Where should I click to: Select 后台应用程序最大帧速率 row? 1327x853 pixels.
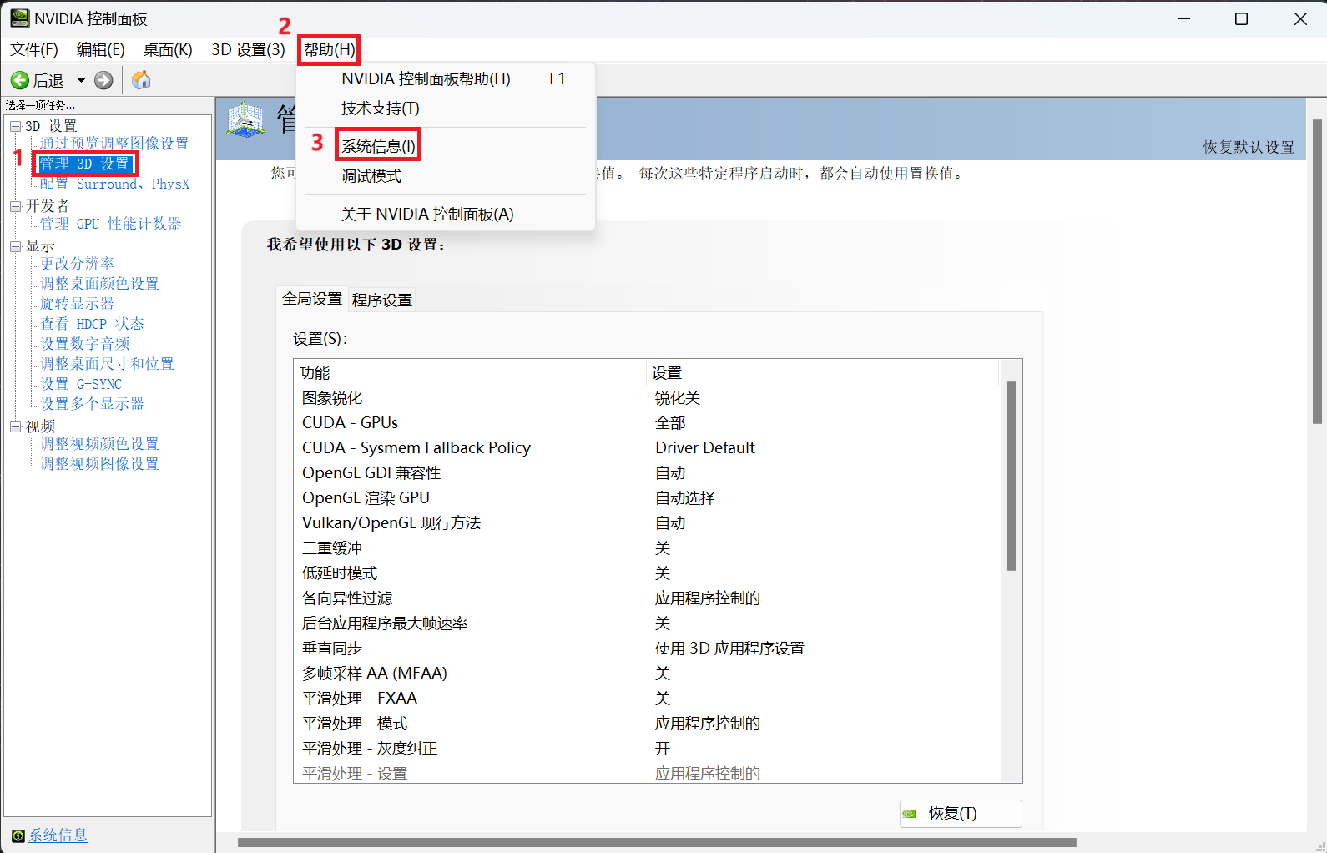(x=647, y=623)
